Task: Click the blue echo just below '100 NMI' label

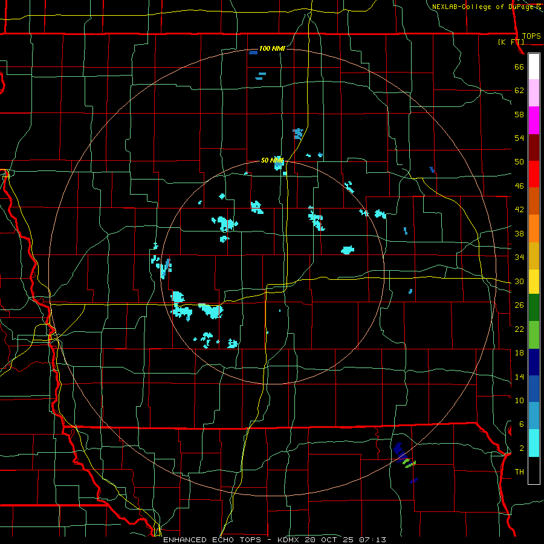Action: point(253,53)
